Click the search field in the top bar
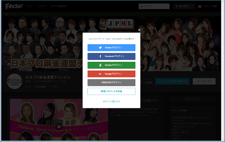 pyautogui.click(x=154, y=6)
